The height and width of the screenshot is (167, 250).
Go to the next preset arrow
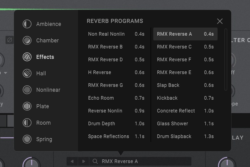pyautogui.click(x=83, y=161)
